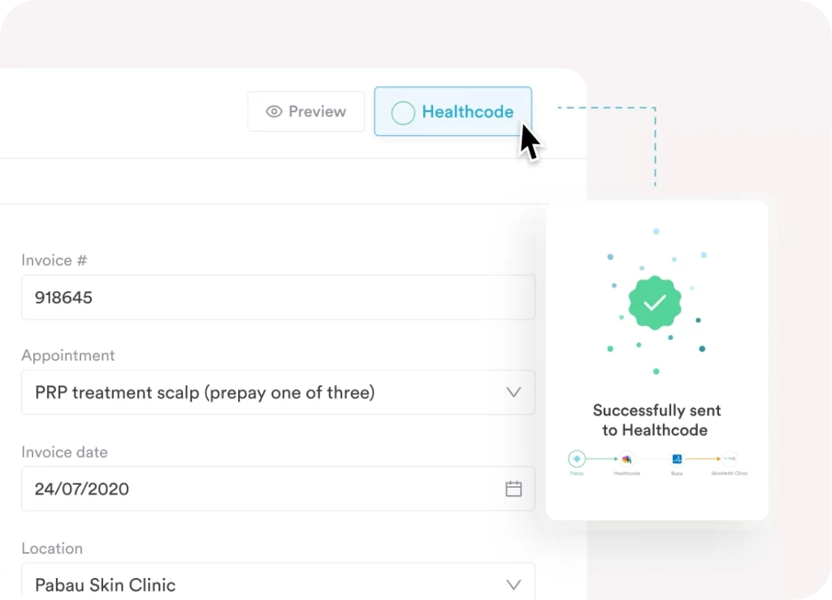Click the circle icon on Healthcode button
Screen dimensions: 832x600
click(403, 112)
